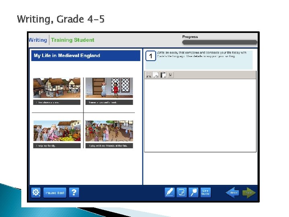Image resolution: width=289 pixels, height=217 pixels.
Task: Click the 'Training Student' name label
Action: (73, 40)
